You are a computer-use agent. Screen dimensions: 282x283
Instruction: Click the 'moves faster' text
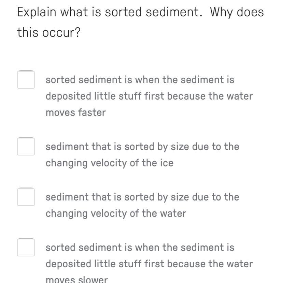coord(76,113)
